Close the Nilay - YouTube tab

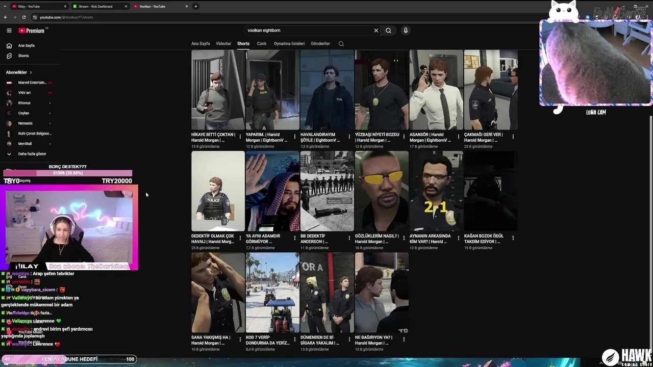click(65, 7)
